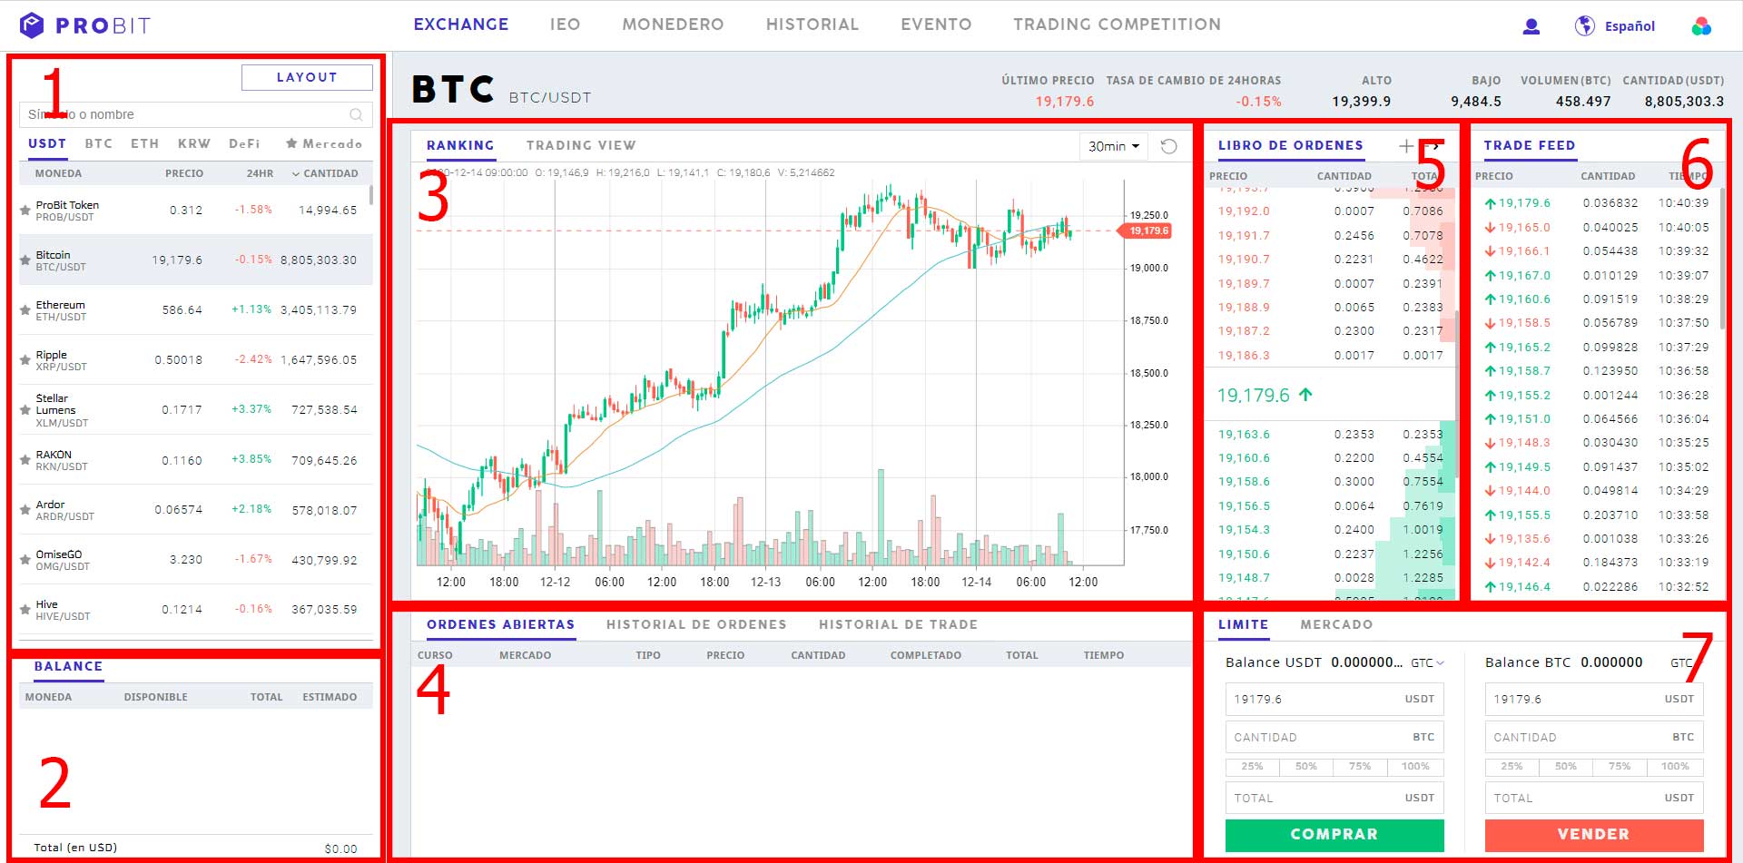Click the plus icon in order book
The width and height of the screenshot is (1743, 863).
pyautogui.click(x=1406, y=145)
